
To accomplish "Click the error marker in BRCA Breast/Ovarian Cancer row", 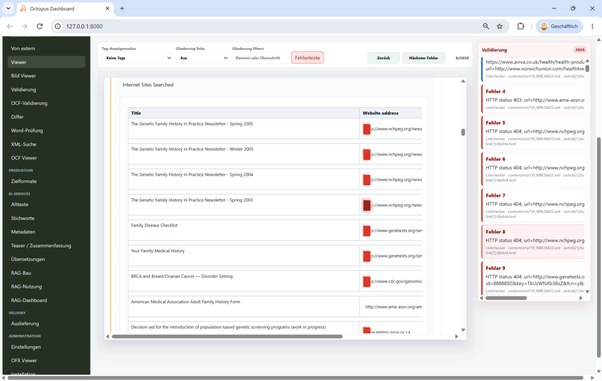I will 366,282.
